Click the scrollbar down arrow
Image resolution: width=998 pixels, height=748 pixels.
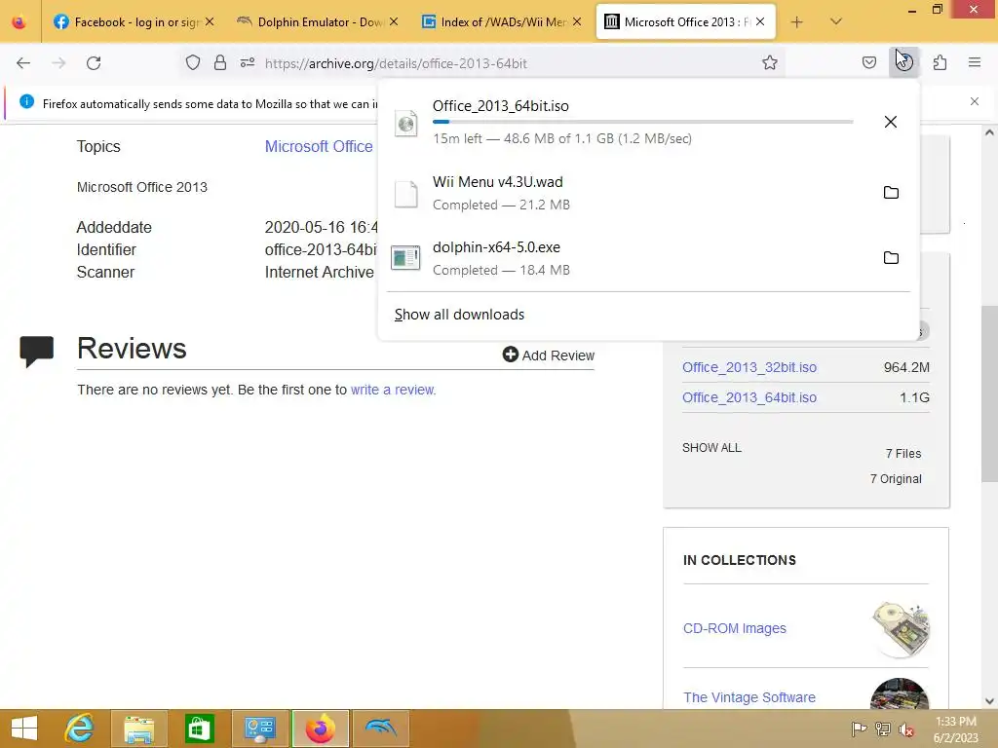click(989, 701)
